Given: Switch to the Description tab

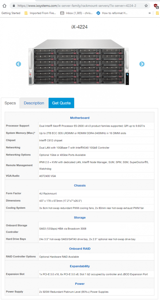Looking at the screenshot, I should pos(34,103).
